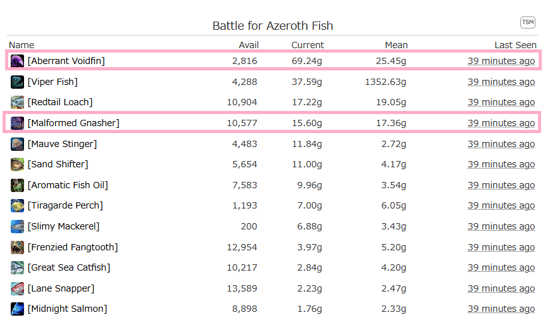Open the [Lane Snapper] item link
Image resolution: width=550 pixels, height=334 pixels.
(61, 288)
